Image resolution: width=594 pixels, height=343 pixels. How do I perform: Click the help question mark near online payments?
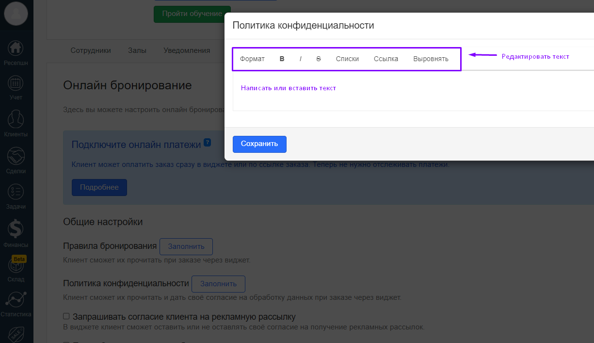click(208, 143)
